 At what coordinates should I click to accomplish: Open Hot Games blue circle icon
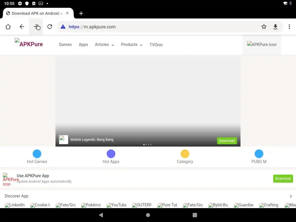[x=37, y=154]
